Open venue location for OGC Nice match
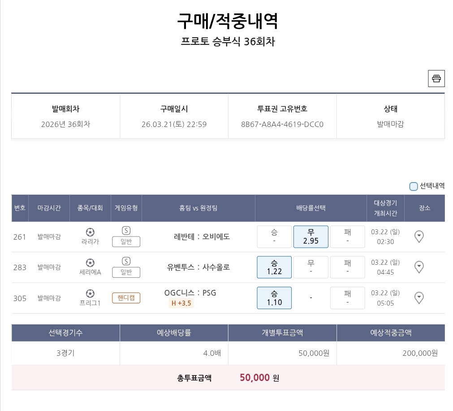The height and width of the screenshot is (411, 453). [419, 297]
